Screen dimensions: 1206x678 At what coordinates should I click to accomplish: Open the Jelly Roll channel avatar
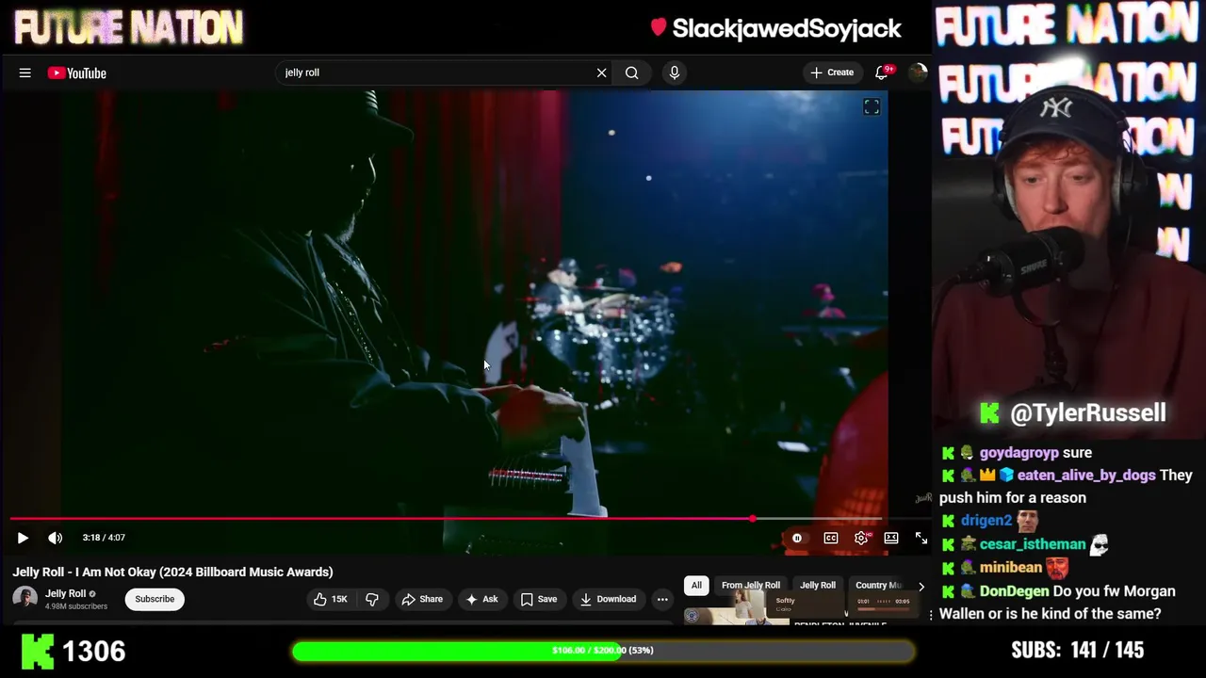24,599
